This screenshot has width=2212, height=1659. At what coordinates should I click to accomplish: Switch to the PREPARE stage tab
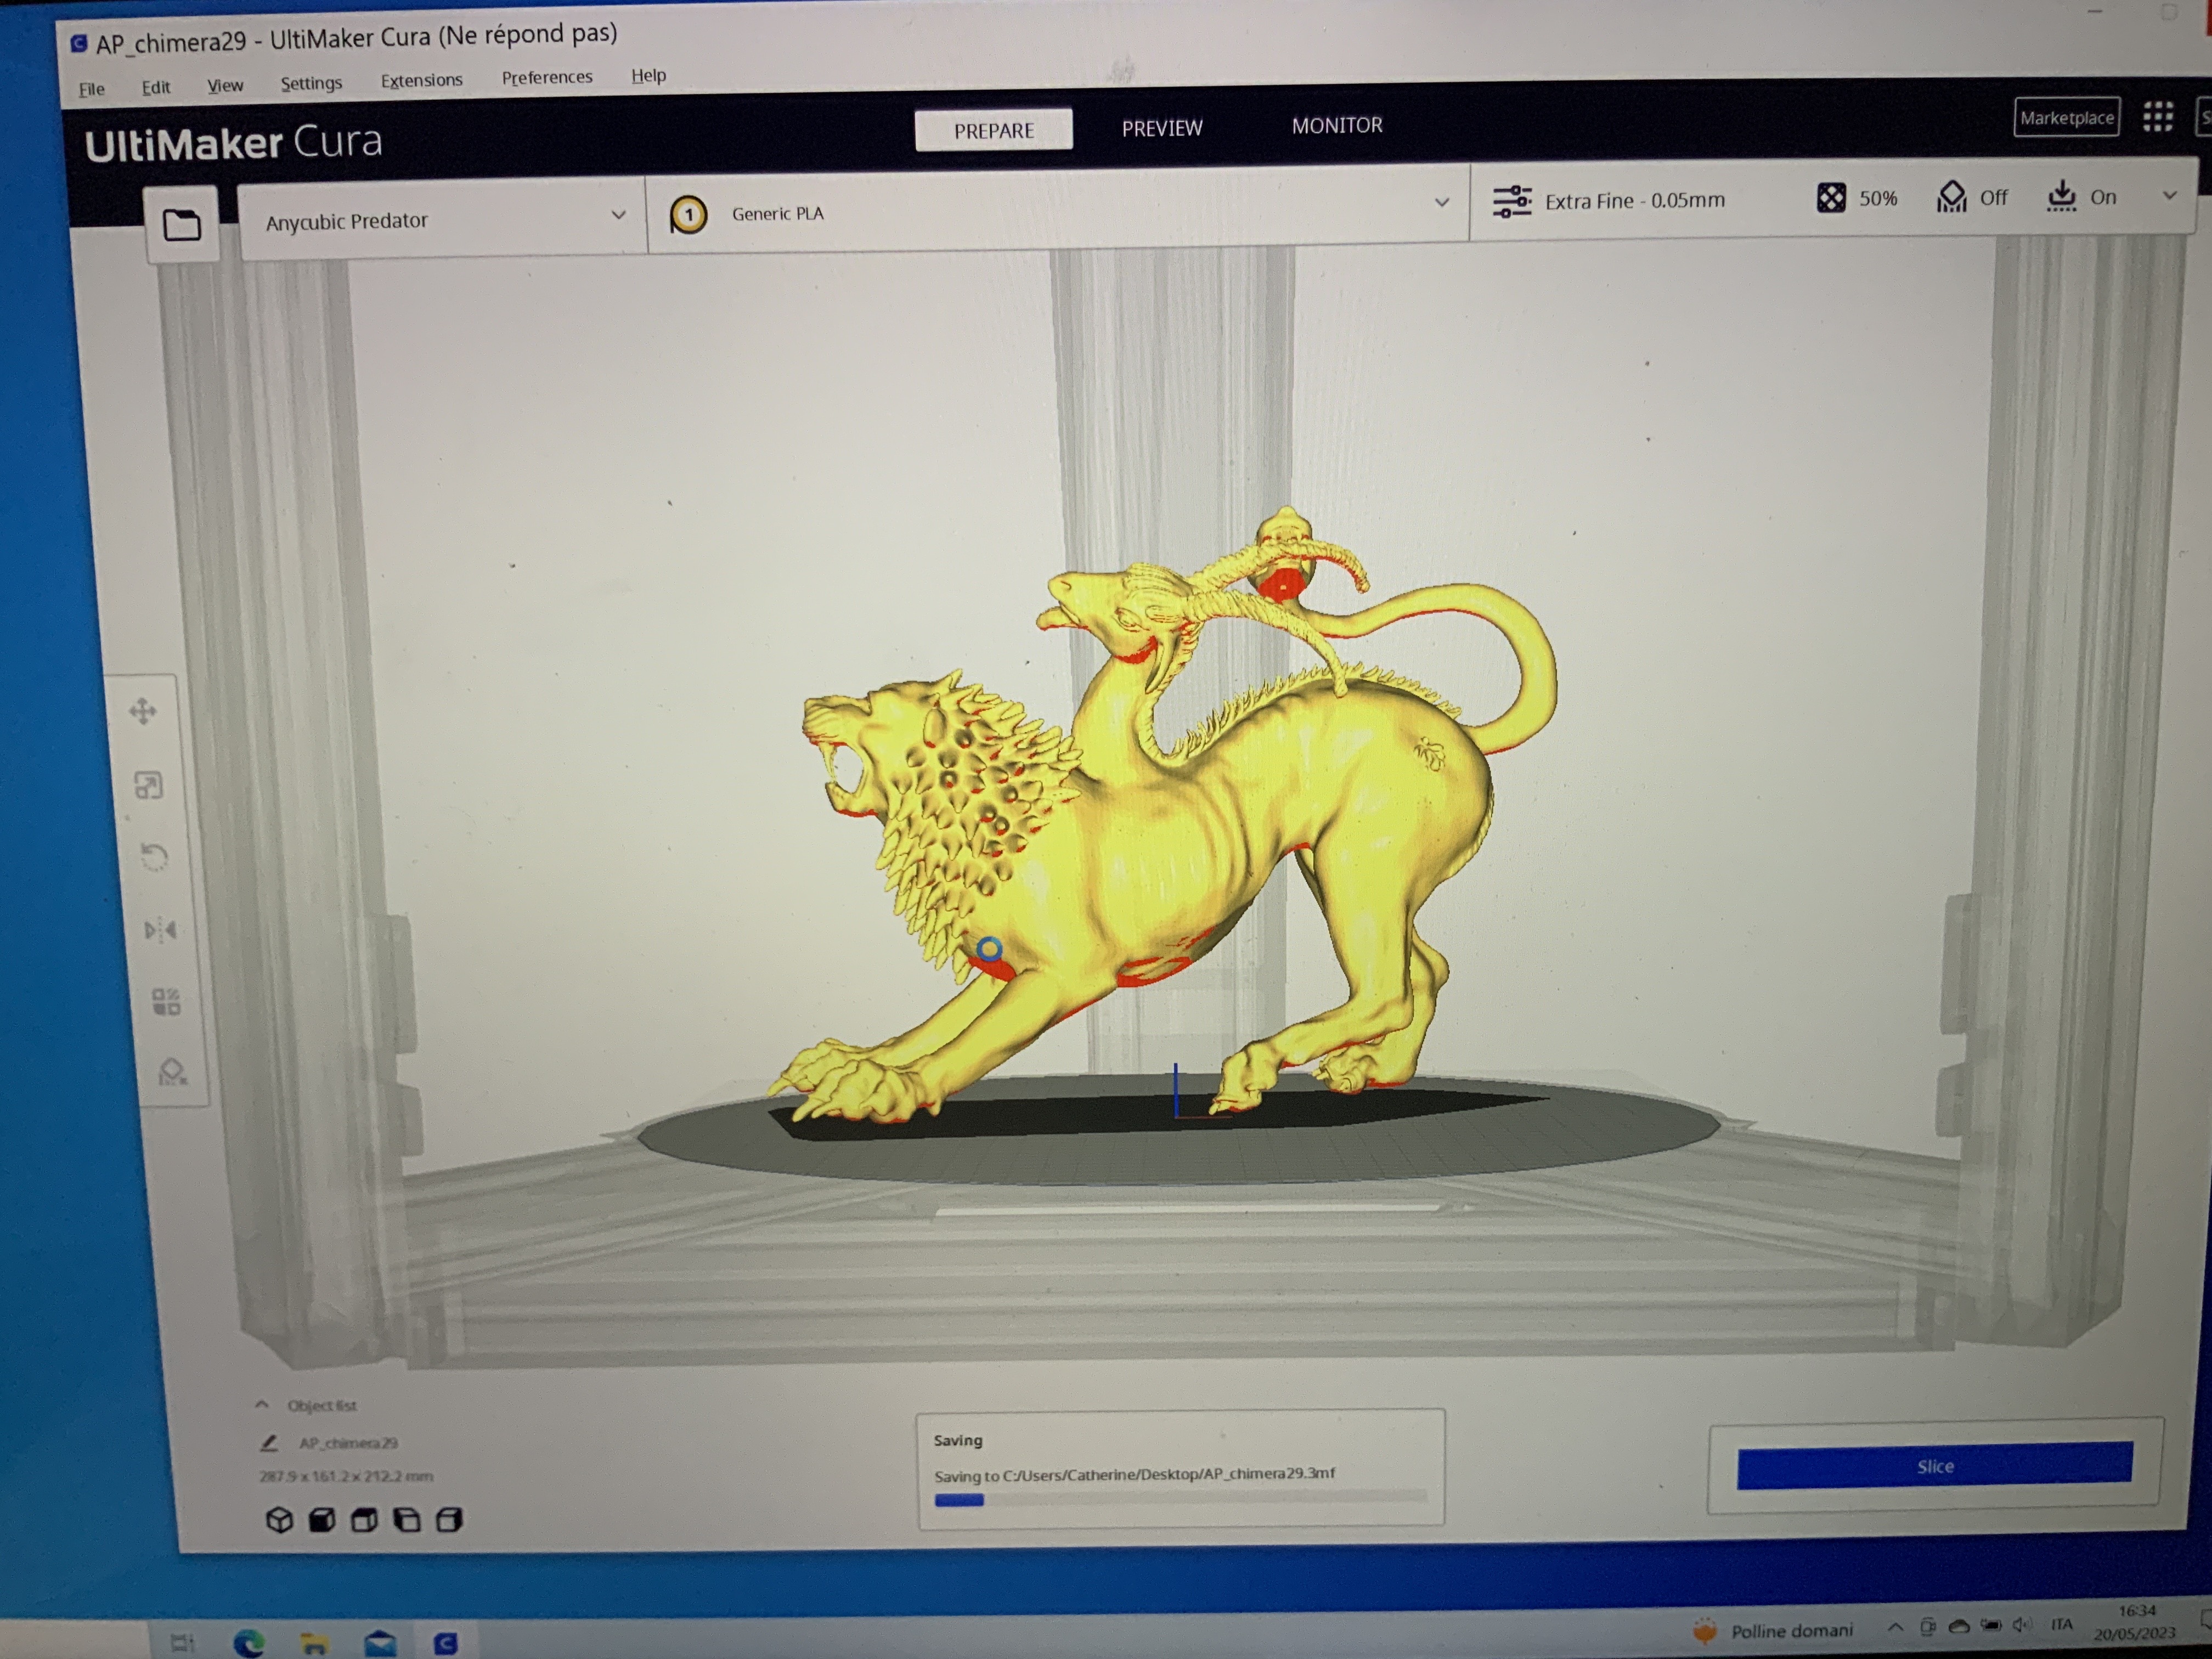(x=993, y=130)
